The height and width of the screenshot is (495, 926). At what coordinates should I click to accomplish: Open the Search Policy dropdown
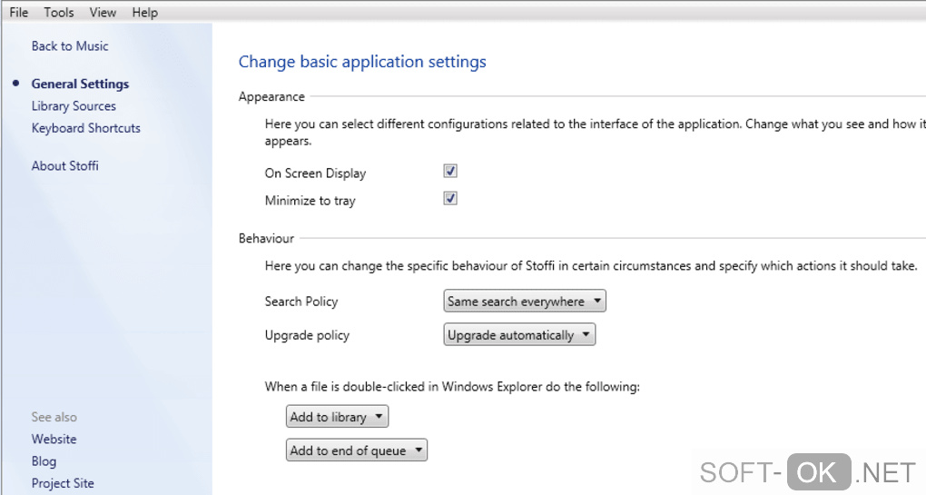point(525,302)
